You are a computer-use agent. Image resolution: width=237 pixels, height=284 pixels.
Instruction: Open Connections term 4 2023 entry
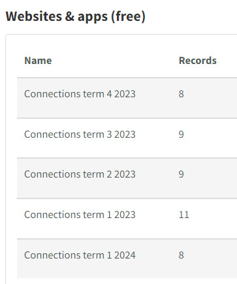(x=80, y=94)
